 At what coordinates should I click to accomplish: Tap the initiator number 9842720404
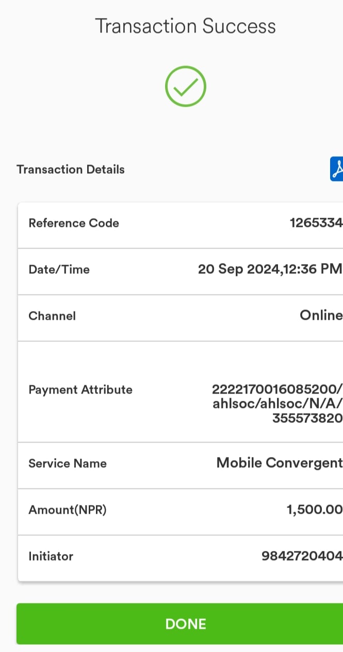click(x=302, y=556)
